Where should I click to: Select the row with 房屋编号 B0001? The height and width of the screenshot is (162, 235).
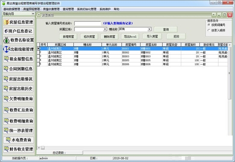click(132, 49)
